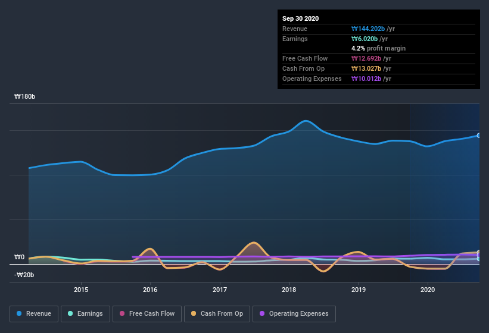The width and height of the screenshot is (489, 333).
Task: Click the 2020 x-axis year label
Action: tap(428, 290)
